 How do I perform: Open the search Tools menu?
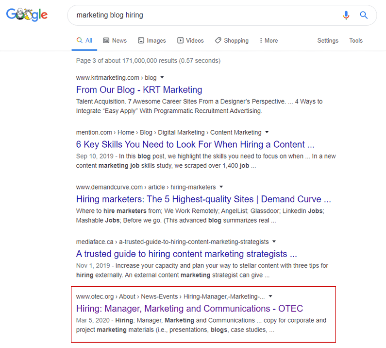(x=356, y=40)
